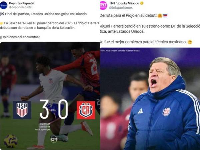The width and height of the screenshot is (200, 150).
Task: Open the TNT Sports México account name
Action: tap(124, 3)
